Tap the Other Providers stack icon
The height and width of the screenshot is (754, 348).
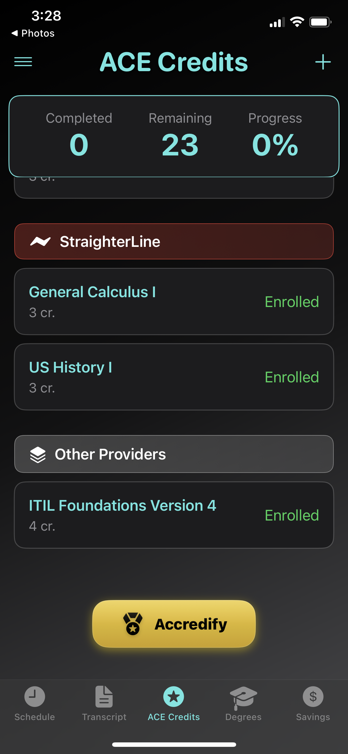tap(38, 454)
